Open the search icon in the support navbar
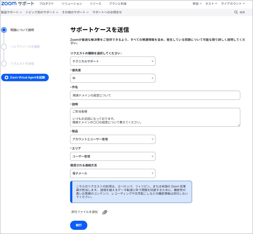This screenshot has height=234, width=253. [237, 12]
